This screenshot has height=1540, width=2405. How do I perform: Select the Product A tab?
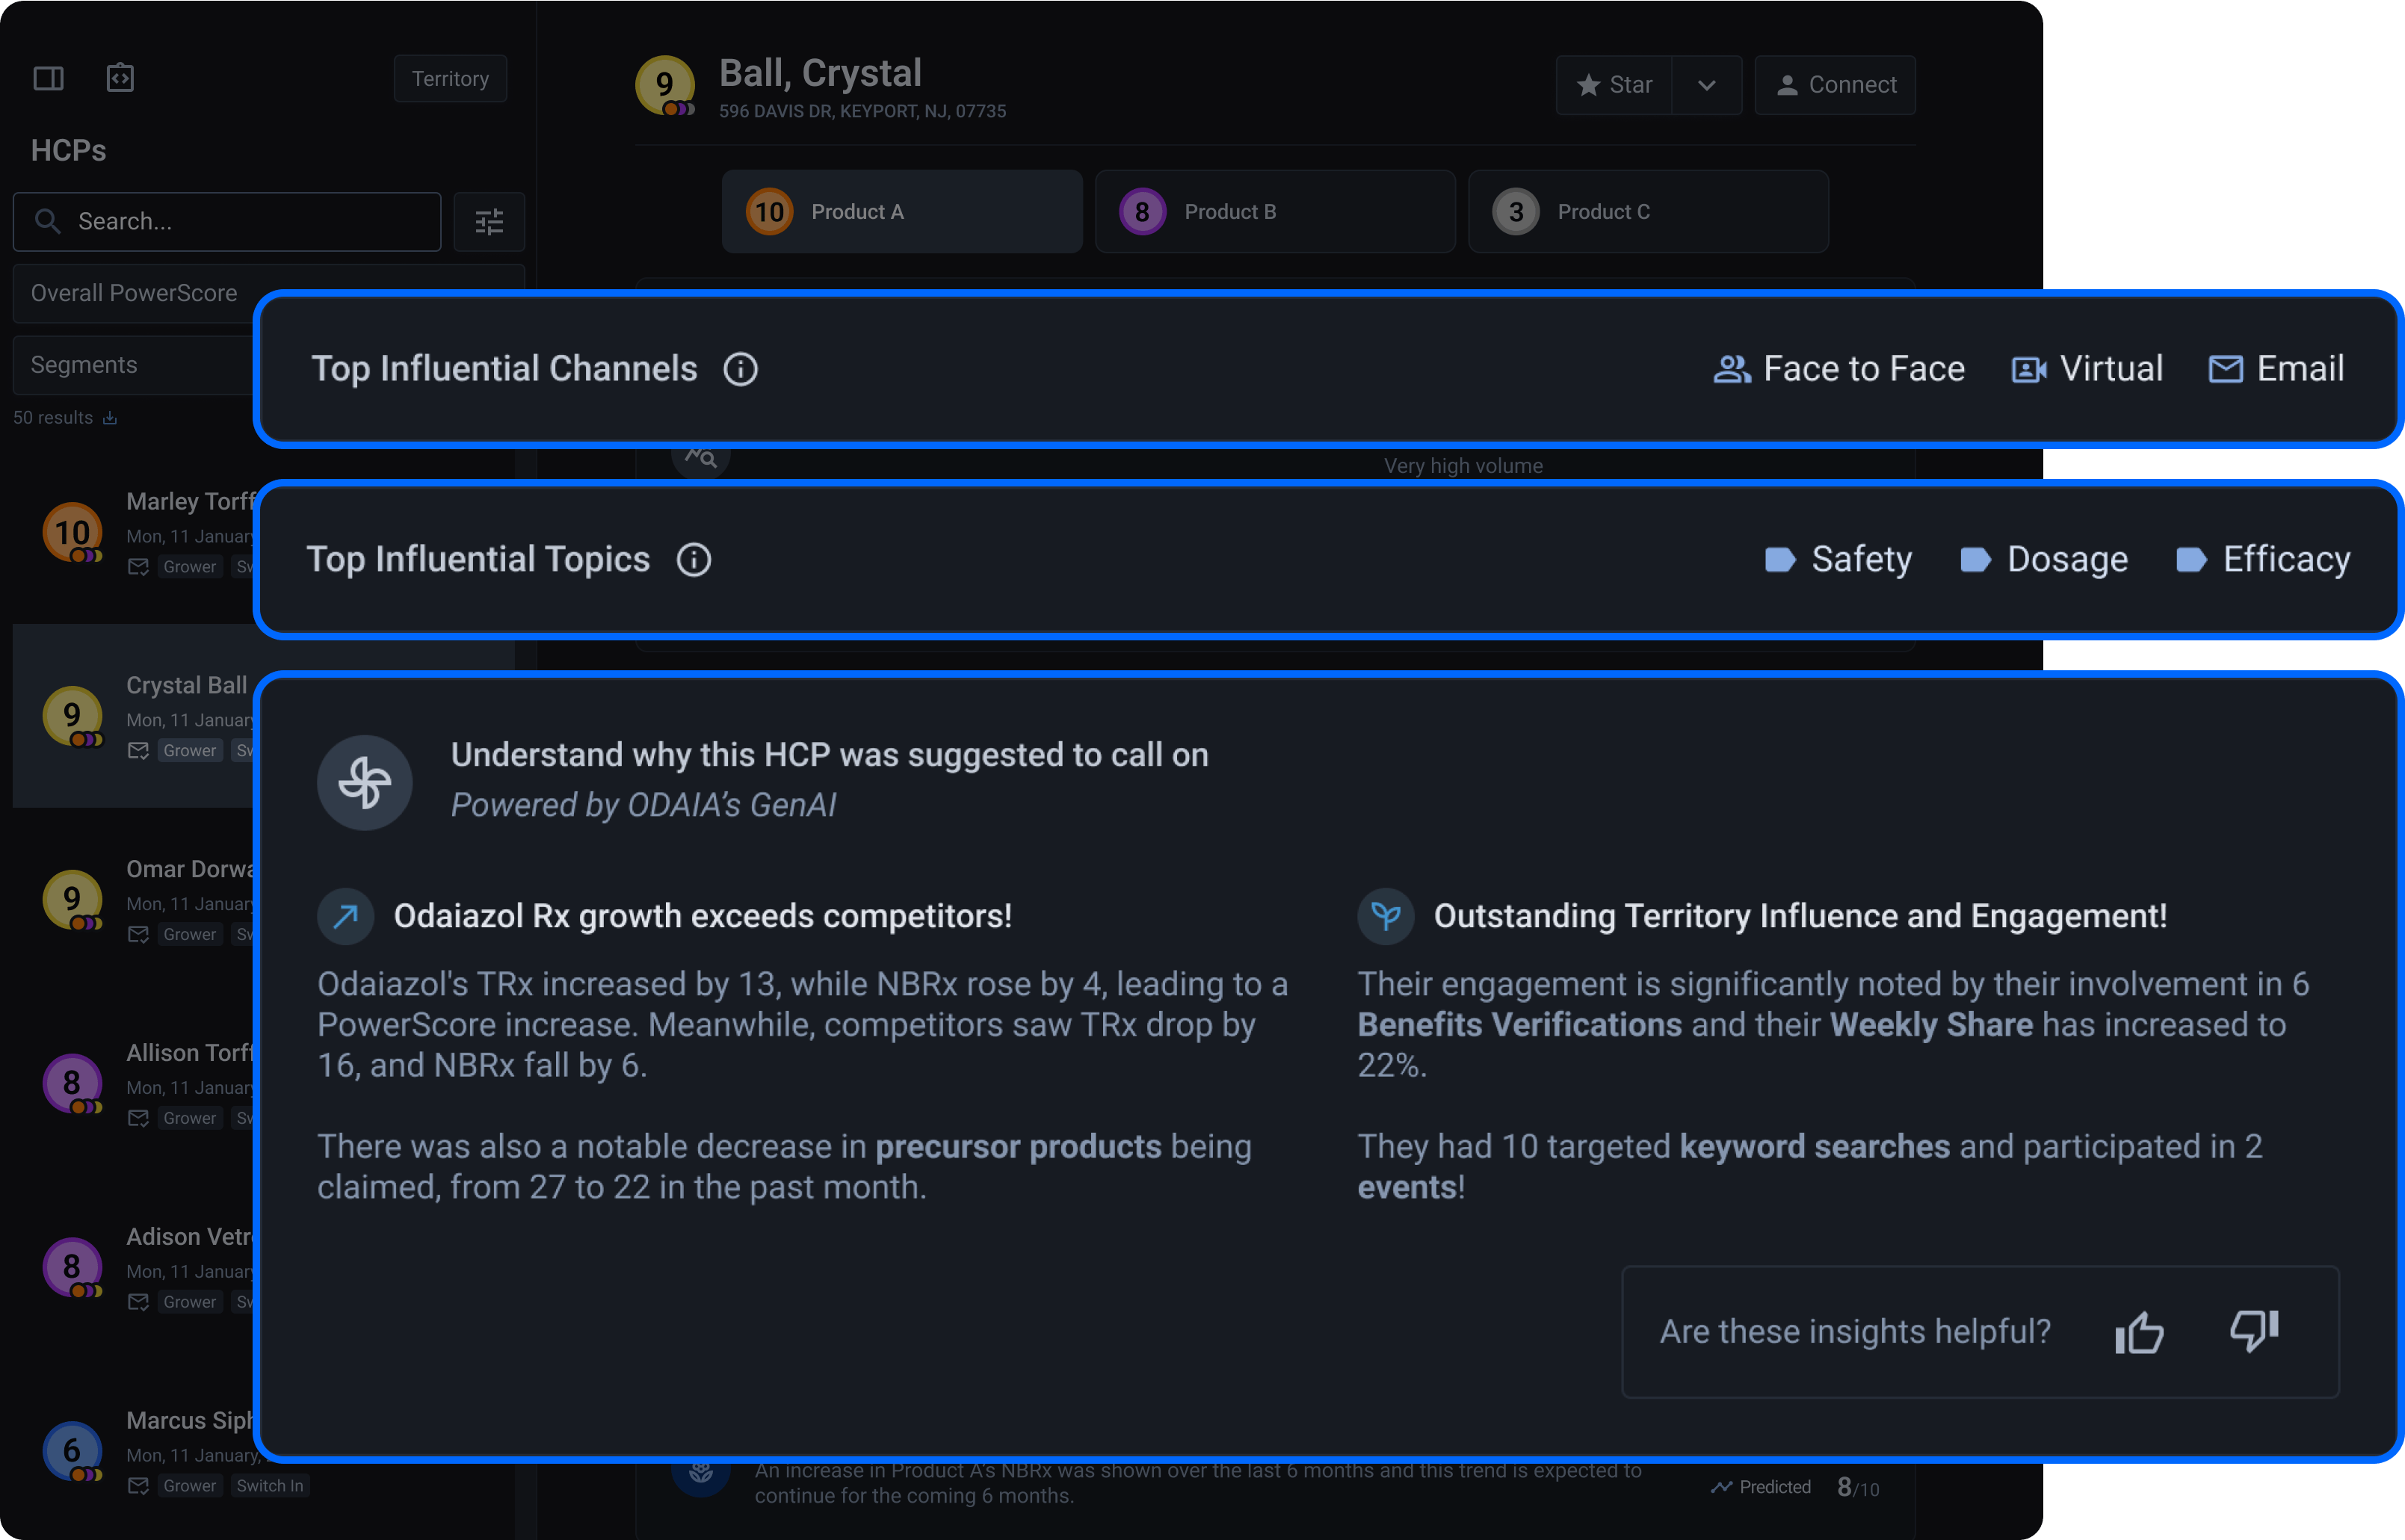pyautogui.click(x=901, y=212)
